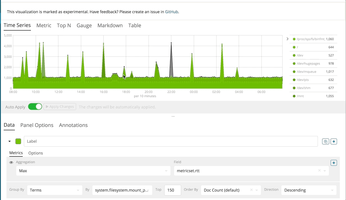This screenshot has width=346, height=200.
Task: Toggle the /dev legend series
Action: 313,55
